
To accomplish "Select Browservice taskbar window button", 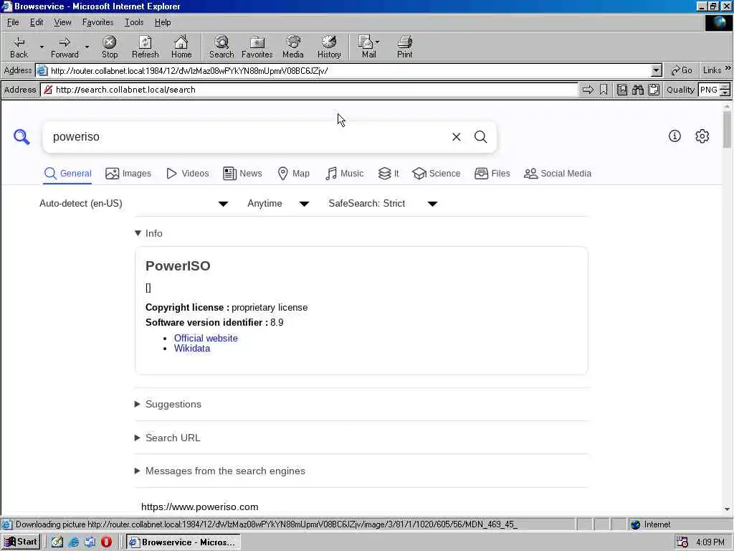I will click(x=183, y=542).
